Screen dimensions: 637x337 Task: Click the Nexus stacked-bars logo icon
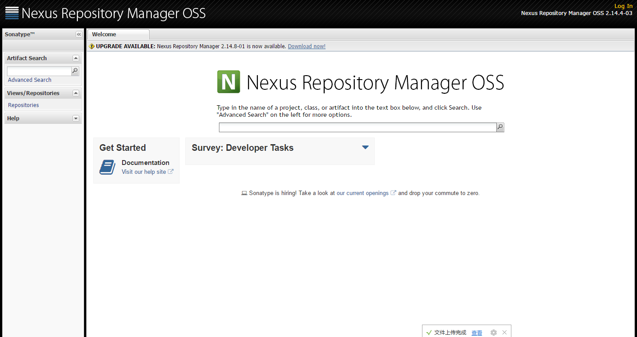pyautogui.click(x=12, y=13)
